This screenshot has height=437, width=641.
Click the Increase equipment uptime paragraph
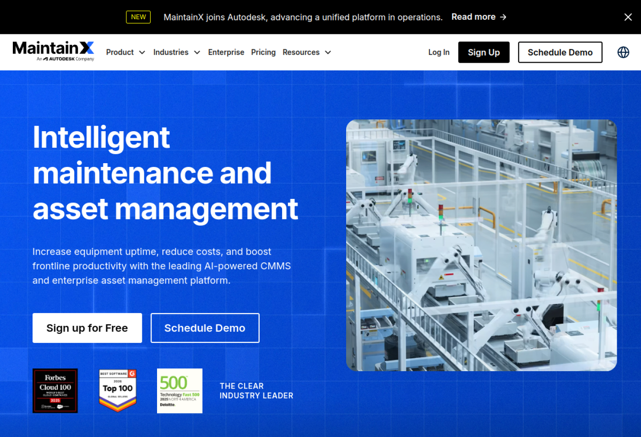pos(162,266)
